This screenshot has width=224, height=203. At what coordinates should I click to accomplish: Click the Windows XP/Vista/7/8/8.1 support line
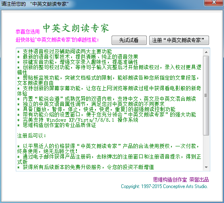click(78, 120)
